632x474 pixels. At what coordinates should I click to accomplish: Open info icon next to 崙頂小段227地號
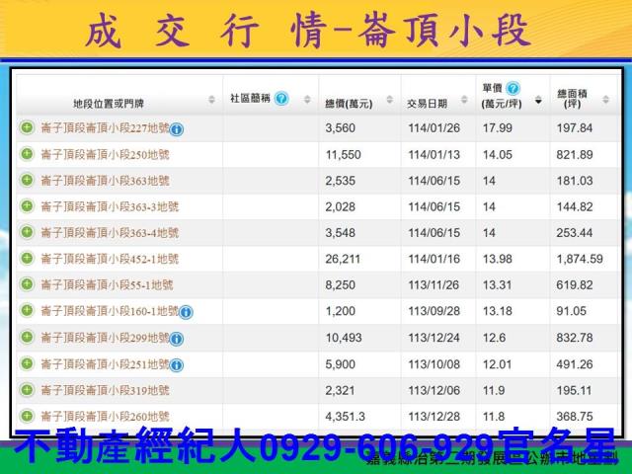pos(177,129)
